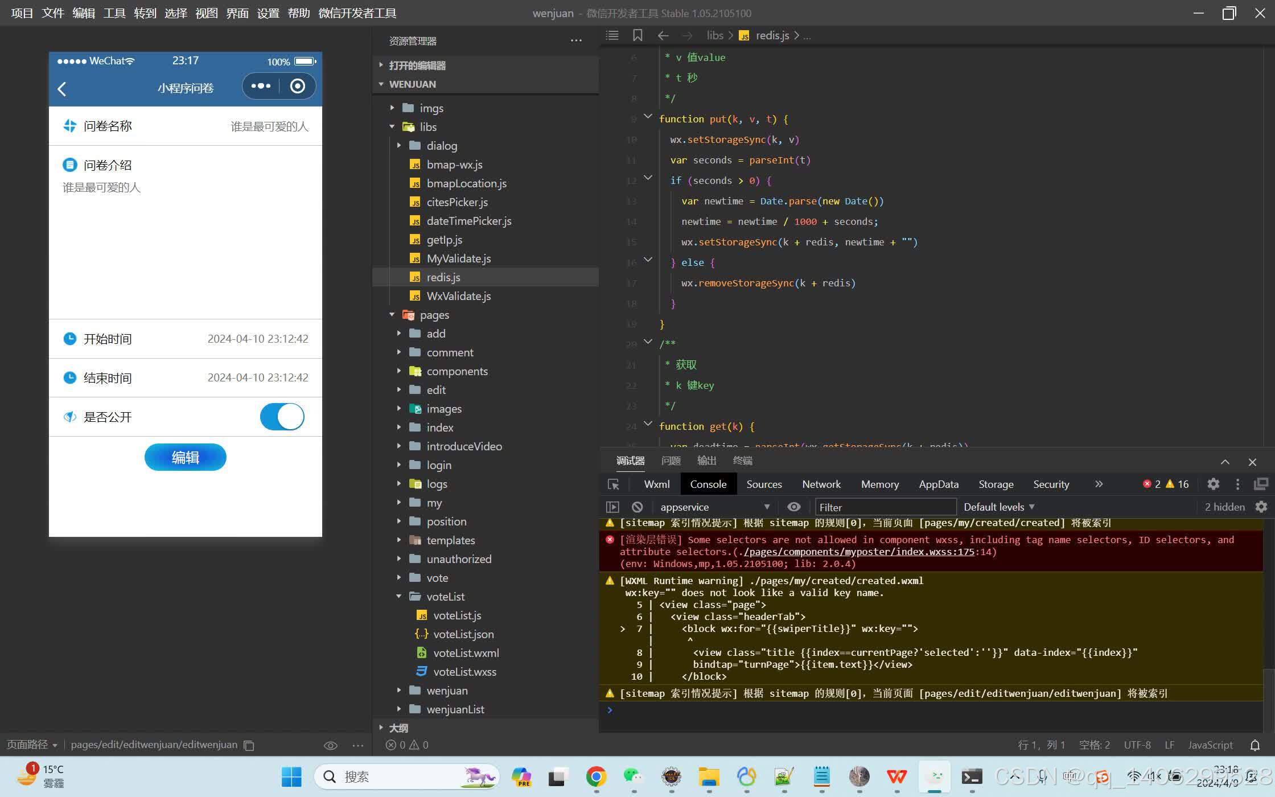Click the clear console icon
The height and width of the screenshot is (797, 1275).
(x=637, y=507)
